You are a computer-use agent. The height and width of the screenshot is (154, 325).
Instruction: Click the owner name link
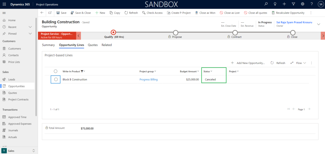pos(294,22)
